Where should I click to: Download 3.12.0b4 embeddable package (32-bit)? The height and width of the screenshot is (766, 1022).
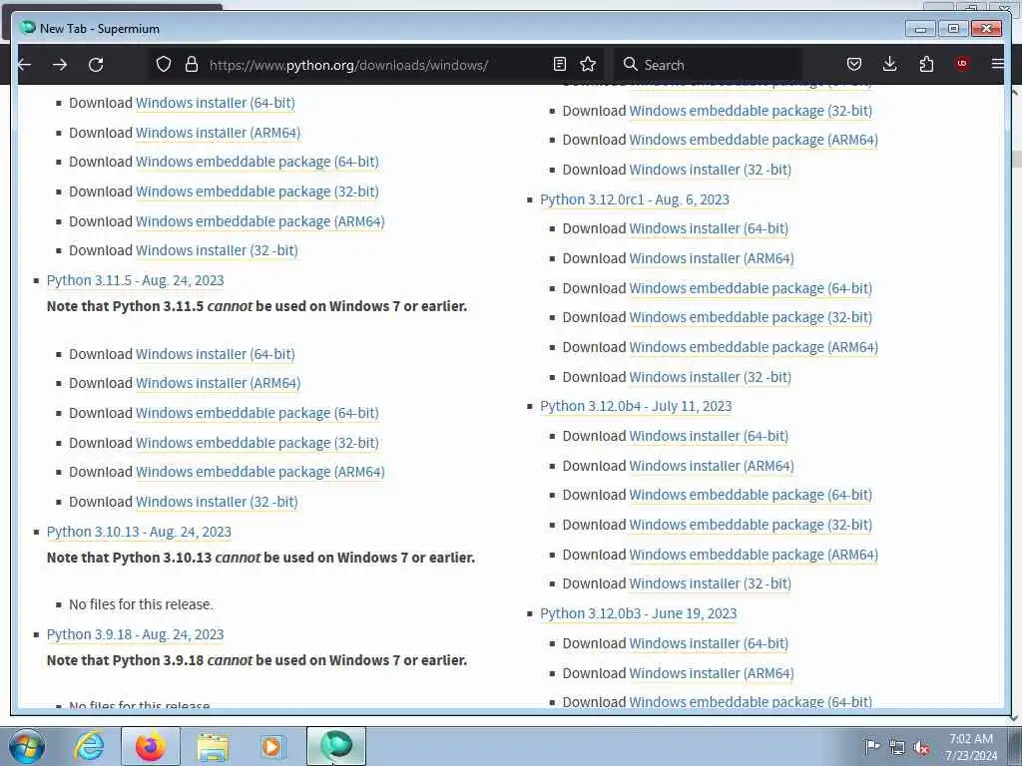click(751, 526)
